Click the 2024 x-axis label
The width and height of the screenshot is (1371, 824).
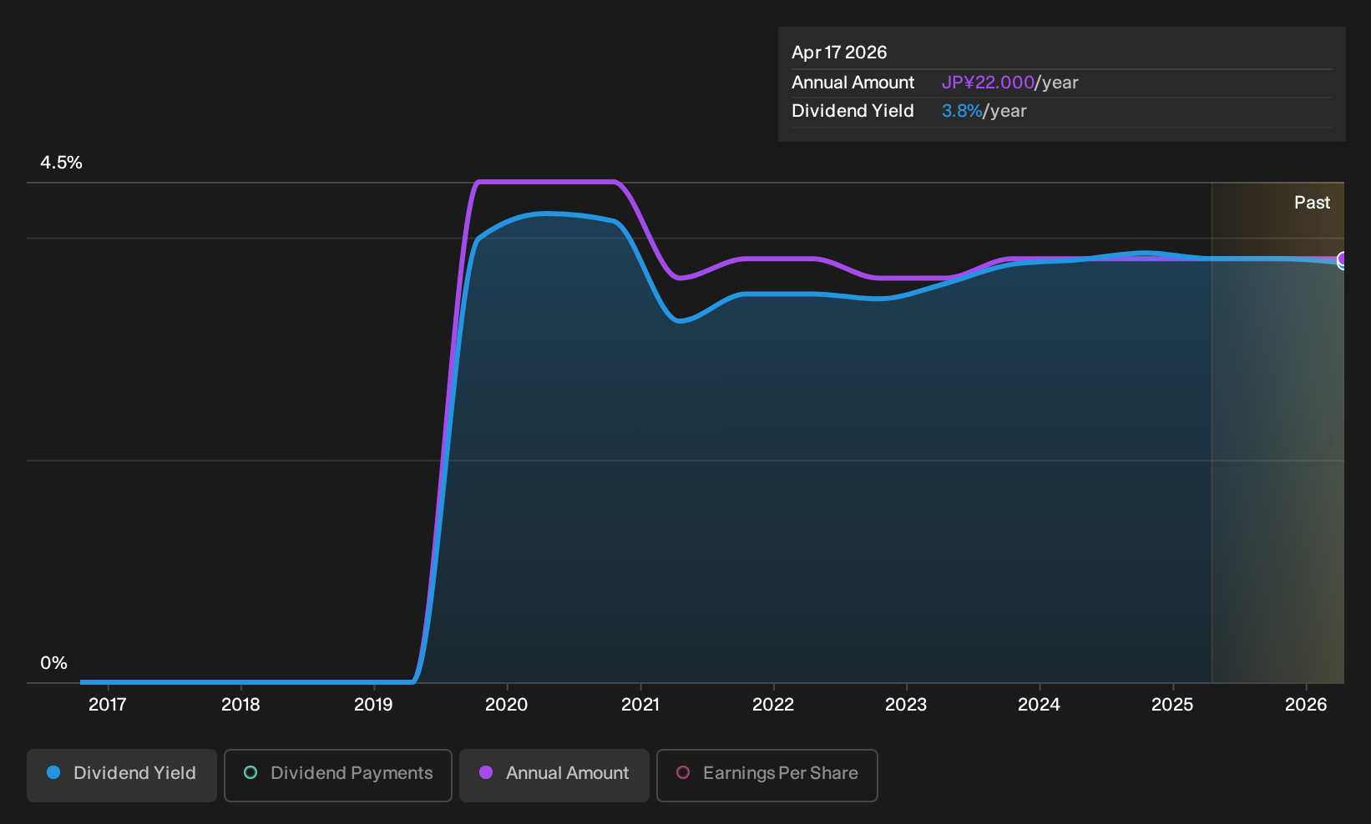click(x=1039, y=705)
